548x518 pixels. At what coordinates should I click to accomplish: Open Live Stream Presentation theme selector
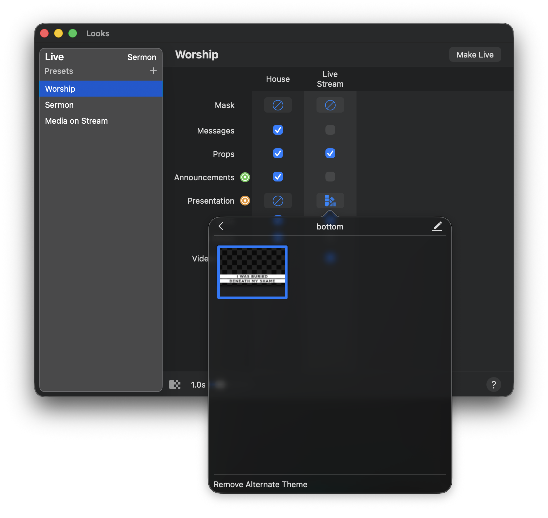click(x=330, y=201)
